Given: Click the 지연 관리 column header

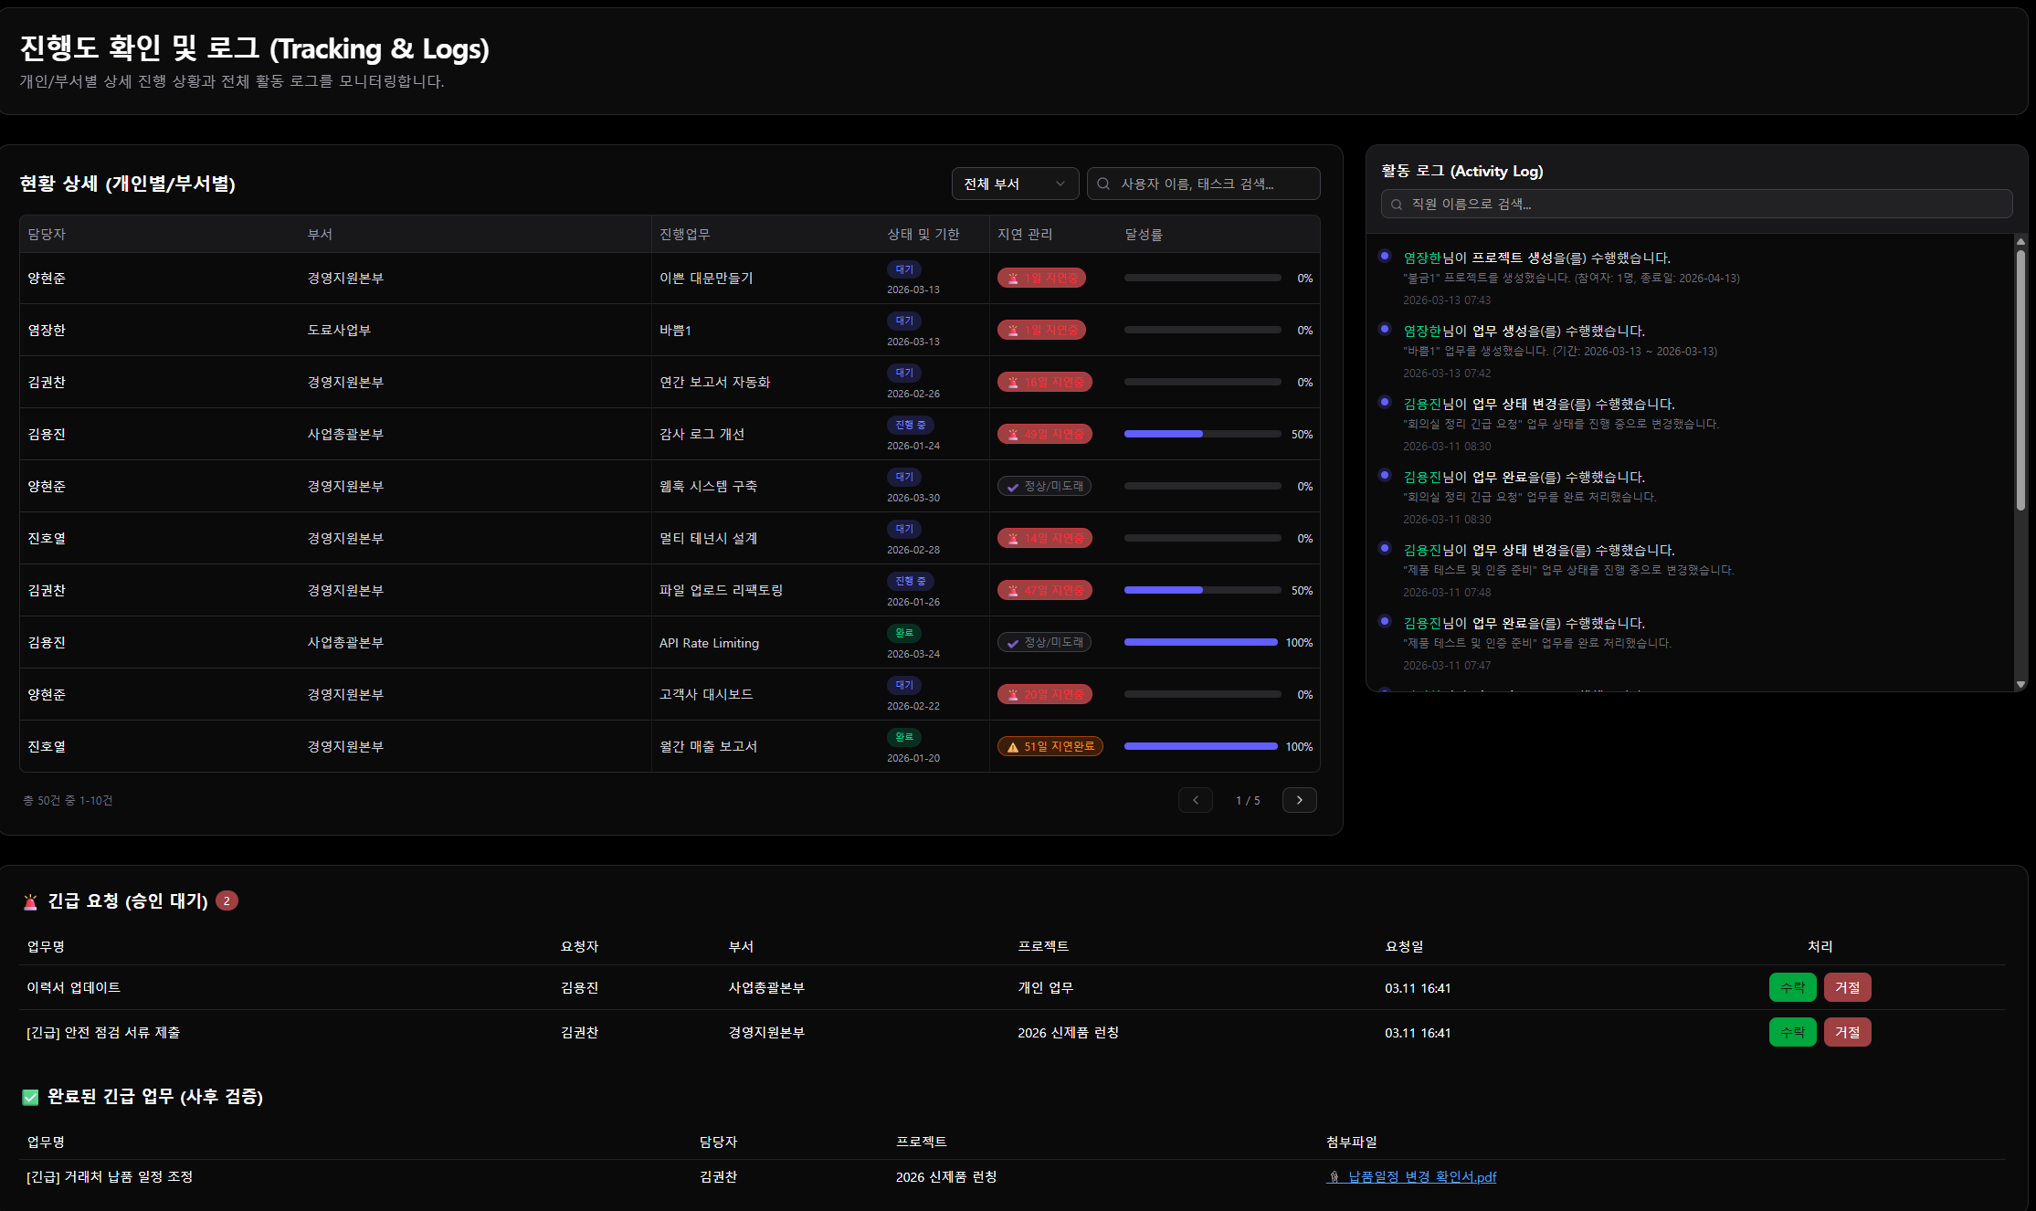Looking at the screenshot, I should click(1024, 235).
